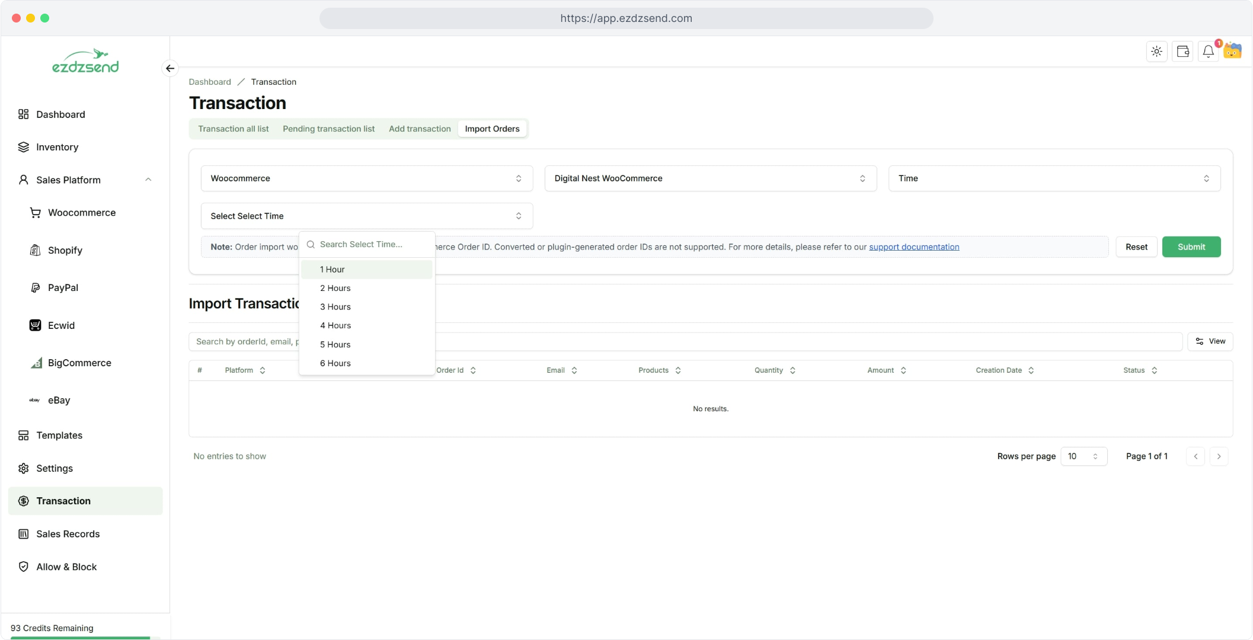Click the Search Select Time field
Image resolution: width=1253 pixels, height=640 pixels.
[373, 244]
